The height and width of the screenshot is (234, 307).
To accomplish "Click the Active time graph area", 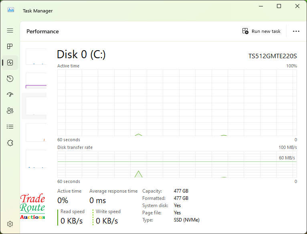I will click(177, 103).
